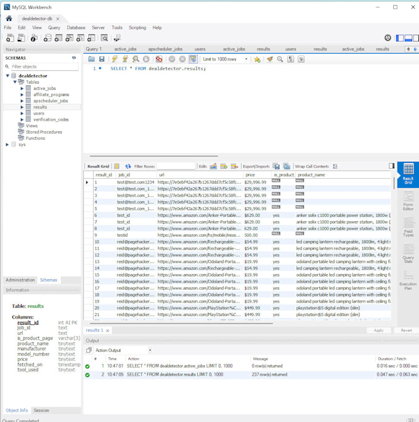Click the Filter Rows input field

[x=175, y=166]
